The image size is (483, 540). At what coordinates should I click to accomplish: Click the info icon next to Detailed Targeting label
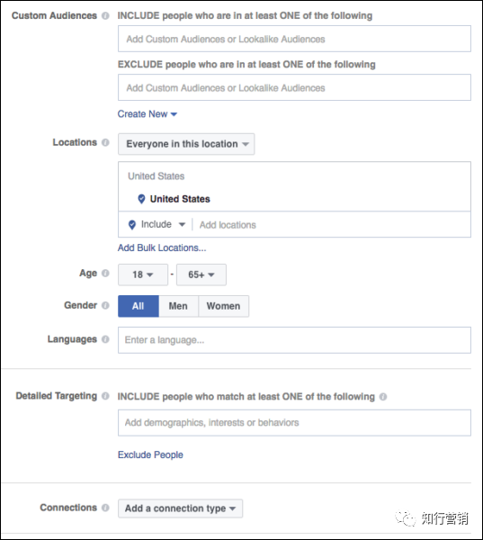tap(105, 396)
